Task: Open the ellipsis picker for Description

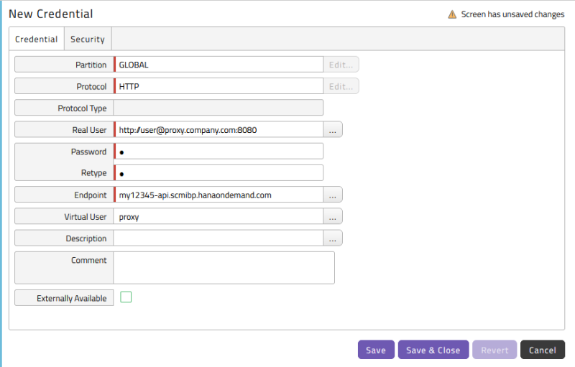Action: [x=333, y=238]
